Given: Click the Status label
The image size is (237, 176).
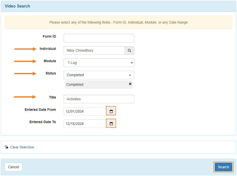Looking at the screenshot, I should (x=51, y=73).
